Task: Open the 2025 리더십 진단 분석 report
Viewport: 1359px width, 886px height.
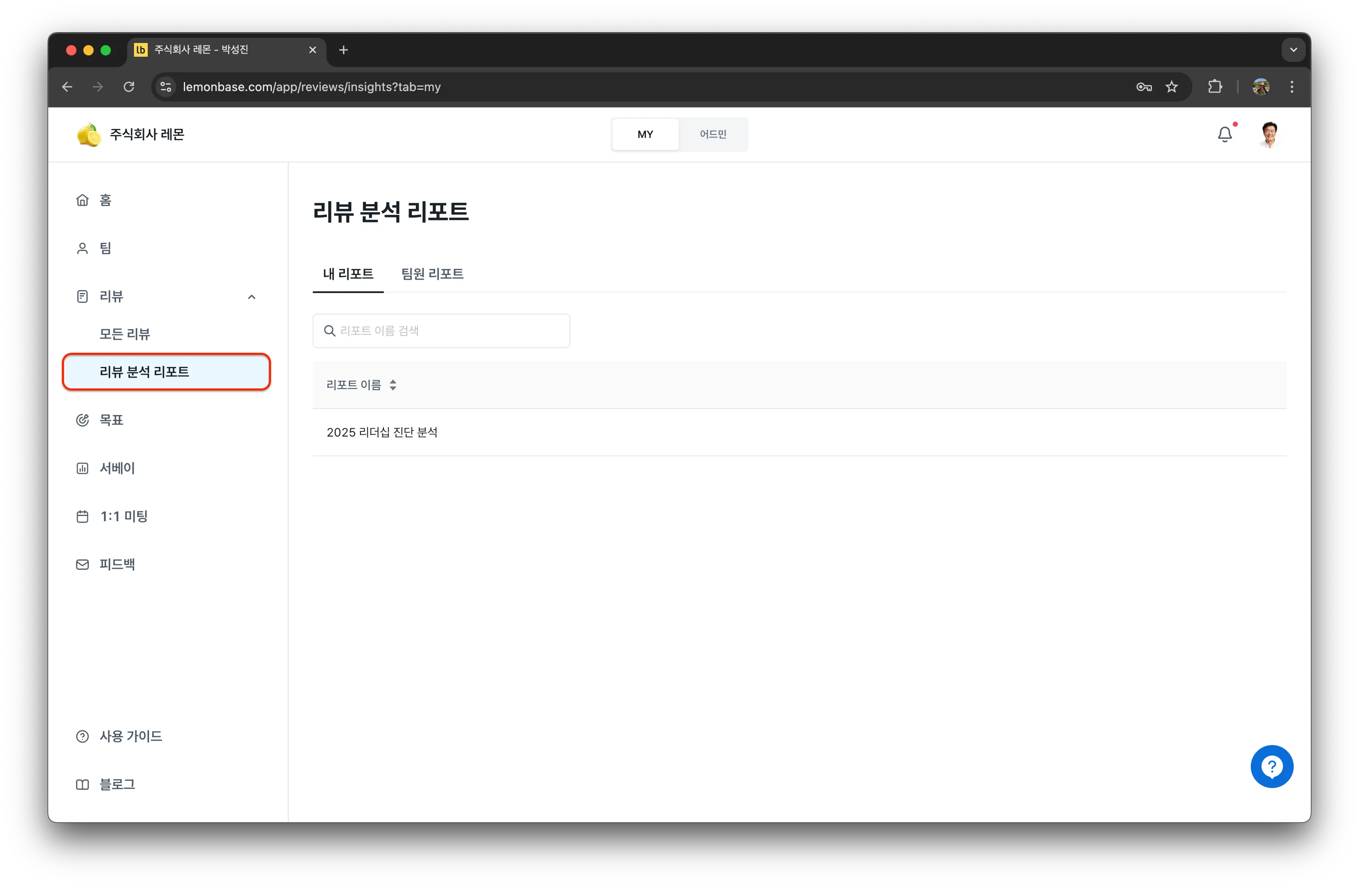Action: pos(381,432)
